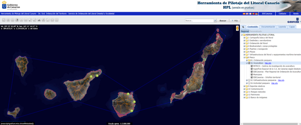Switch to the Leyenda tab
This screenshot has width=301, height=125.
point(282,27)
